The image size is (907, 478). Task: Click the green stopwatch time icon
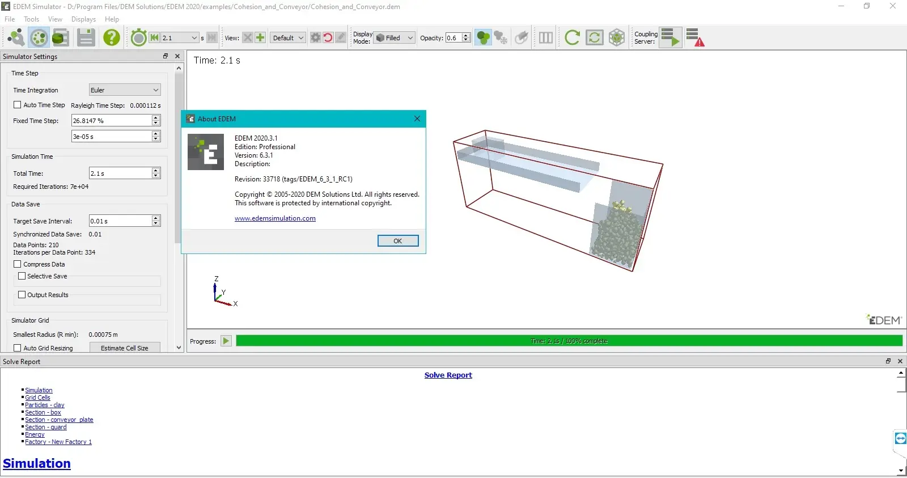[x=138, y=38]
